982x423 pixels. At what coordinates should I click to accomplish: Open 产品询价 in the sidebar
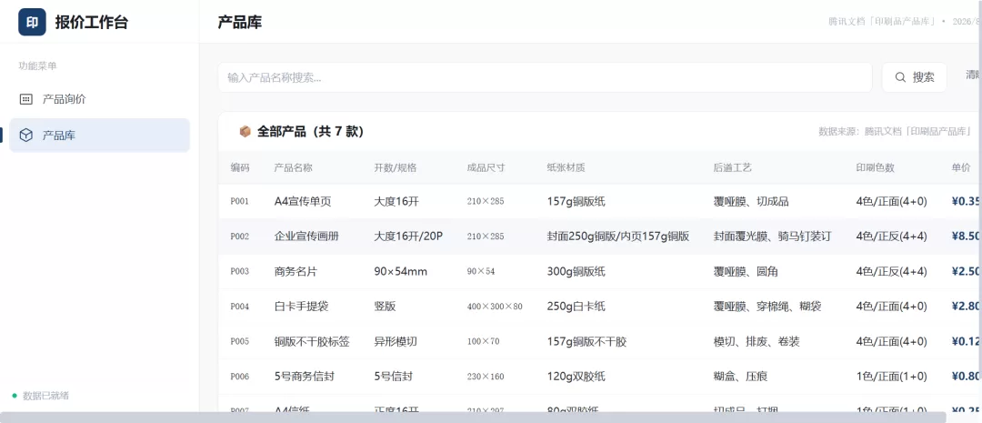point(100,99)
